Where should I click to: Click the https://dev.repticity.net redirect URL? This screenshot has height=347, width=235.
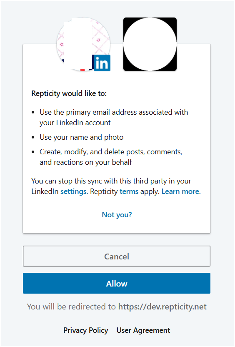click(x=162, y=307)
